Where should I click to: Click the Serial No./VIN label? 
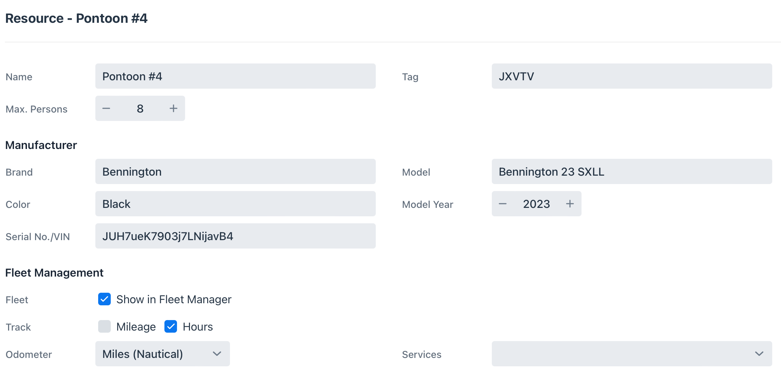(38, 237)
